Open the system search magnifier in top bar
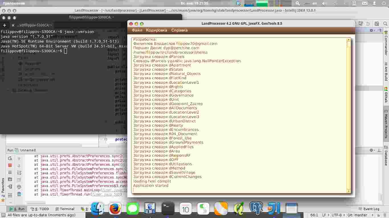 (x=298, y=3)
